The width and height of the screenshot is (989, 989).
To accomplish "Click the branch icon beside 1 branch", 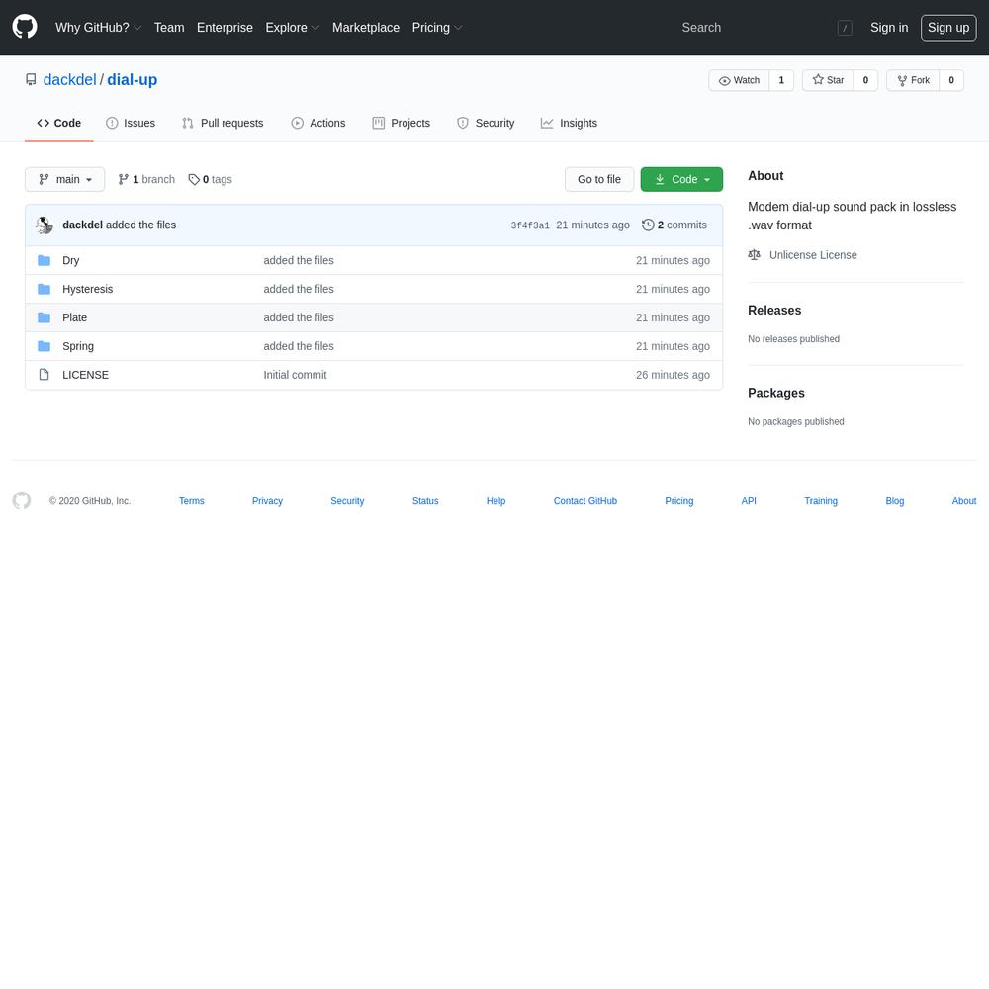I will 123,179.
